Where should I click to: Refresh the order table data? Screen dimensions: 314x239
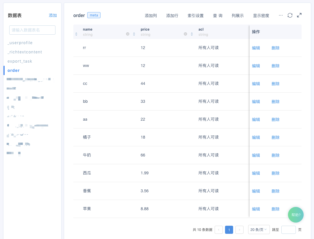[x=290, y=15]
